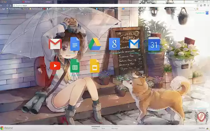The image size is (210, 131).
Task: Launch the Gmail Offline app
Action: (x=134, y=44)
